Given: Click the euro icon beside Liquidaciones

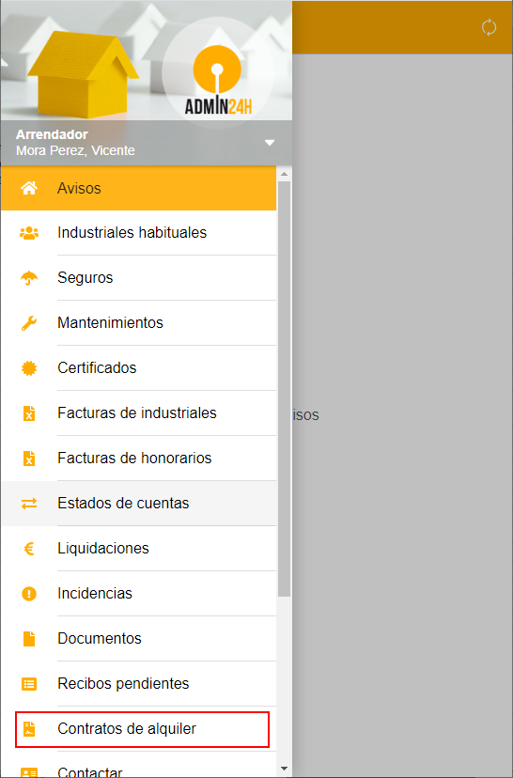Looking at the screenshot, I should [x=29, y=549].
